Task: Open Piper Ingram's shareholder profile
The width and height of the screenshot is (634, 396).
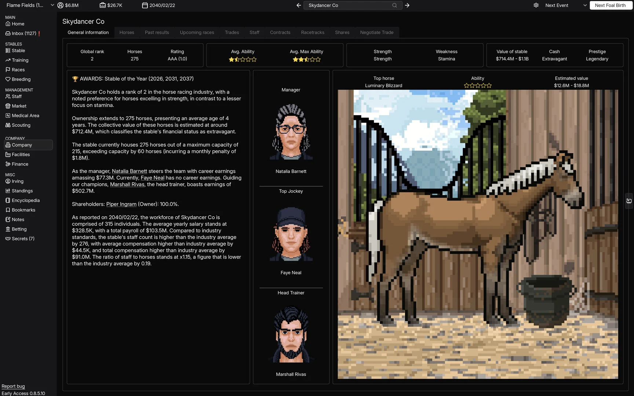Action: (x=121, y=204)
